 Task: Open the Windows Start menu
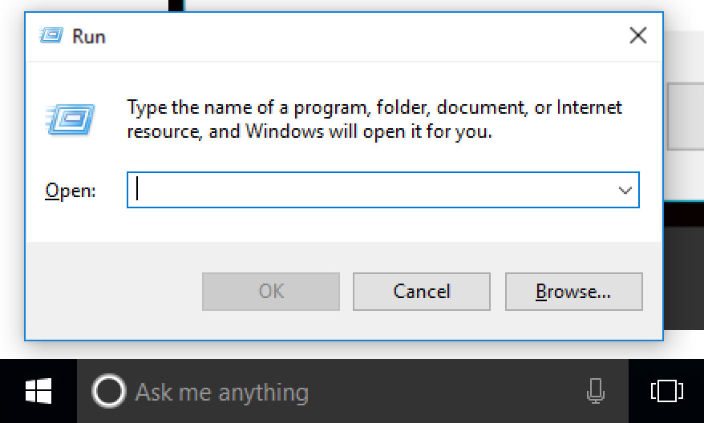coord(38,391)
